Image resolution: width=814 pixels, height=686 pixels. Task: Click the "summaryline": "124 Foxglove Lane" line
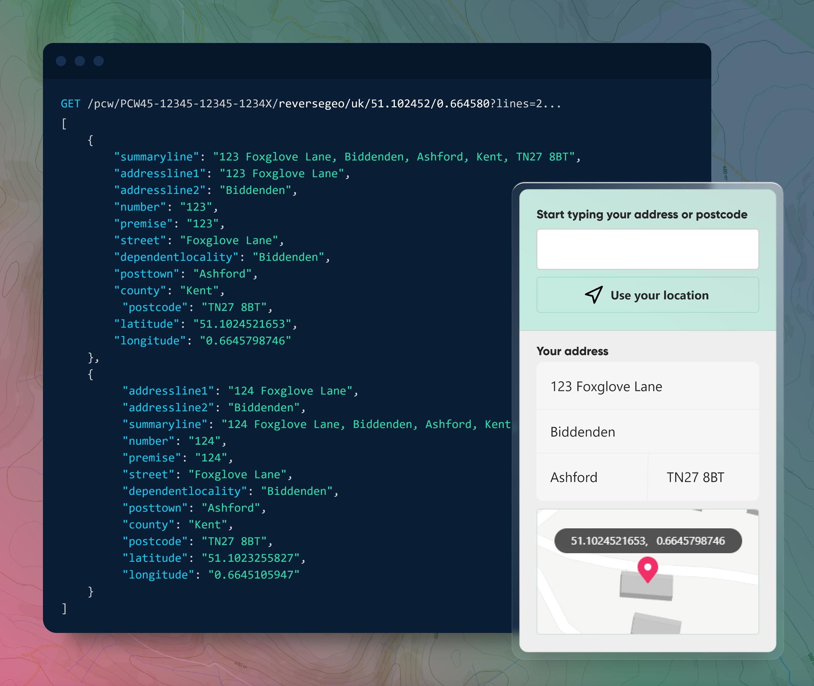click(x=317, y=424)
